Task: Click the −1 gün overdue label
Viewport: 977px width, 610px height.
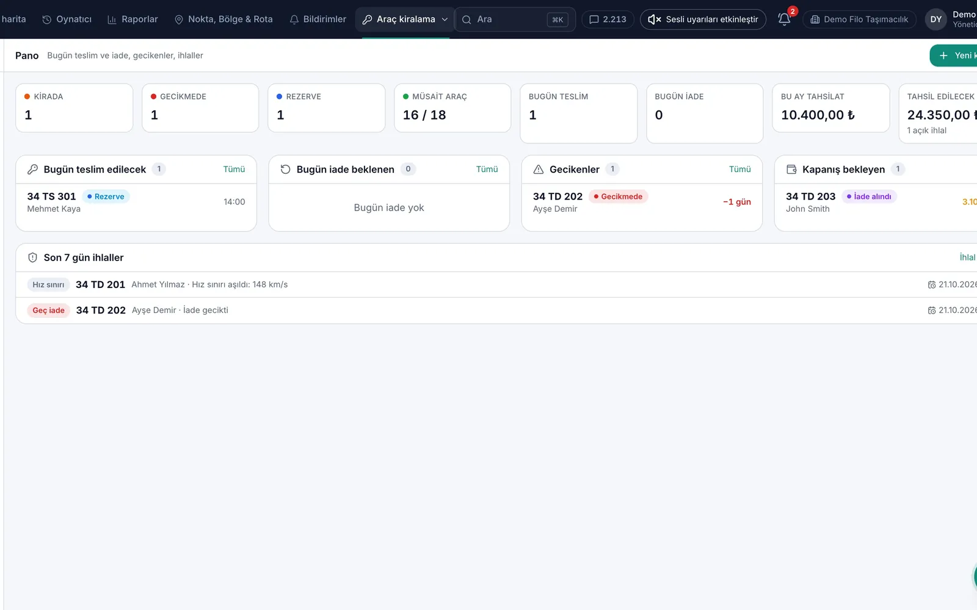Action: tap(737, 202)
